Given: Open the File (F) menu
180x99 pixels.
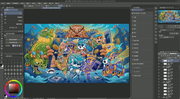Looking at the screenshot, I should coord(3,3).
